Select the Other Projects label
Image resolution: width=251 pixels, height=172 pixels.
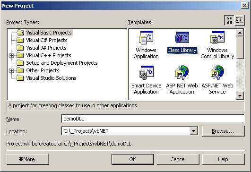[x=43, y=70]
